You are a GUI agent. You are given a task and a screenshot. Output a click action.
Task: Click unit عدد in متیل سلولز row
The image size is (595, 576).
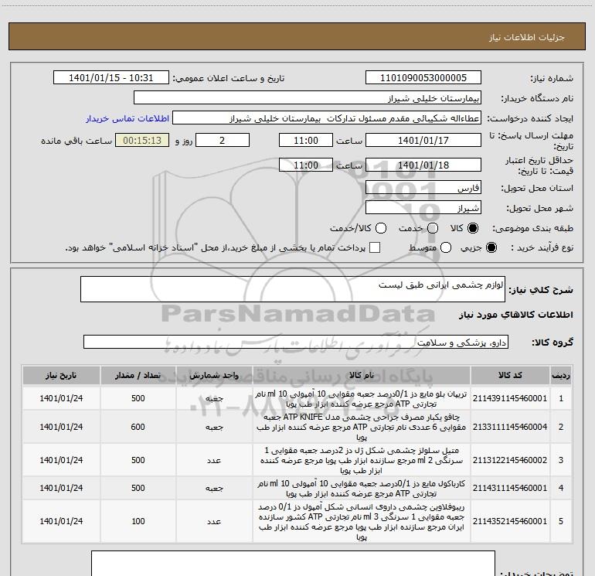[x=214, y=460]
